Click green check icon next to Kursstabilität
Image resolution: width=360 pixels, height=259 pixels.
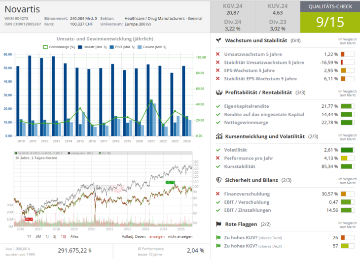218,166
